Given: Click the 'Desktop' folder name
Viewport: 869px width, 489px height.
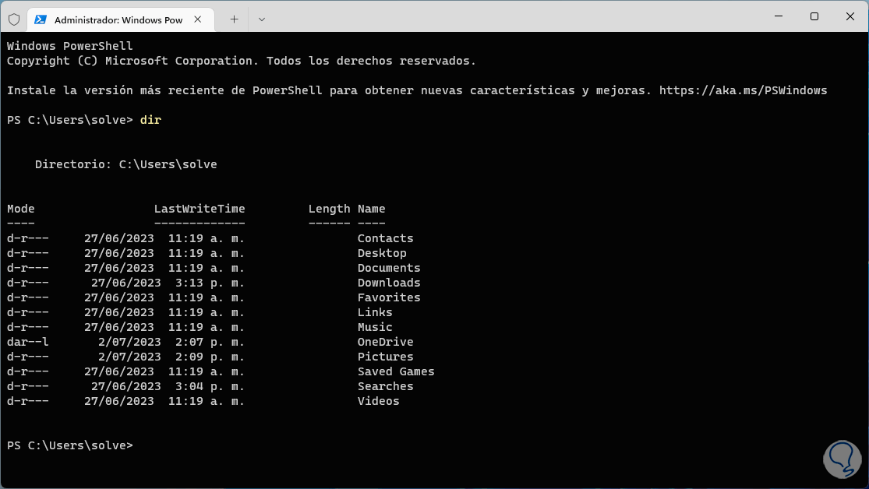Looking at the screenshot, I should click(x=382, y=253).
